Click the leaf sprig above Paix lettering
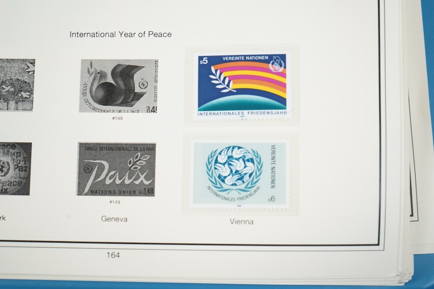 point(139,160)
